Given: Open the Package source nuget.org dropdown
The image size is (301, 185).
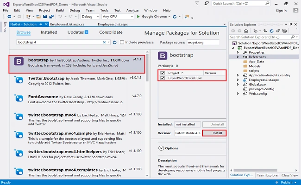Looking at the screenshot, I should pyautogui.click(x=203, y=43).
